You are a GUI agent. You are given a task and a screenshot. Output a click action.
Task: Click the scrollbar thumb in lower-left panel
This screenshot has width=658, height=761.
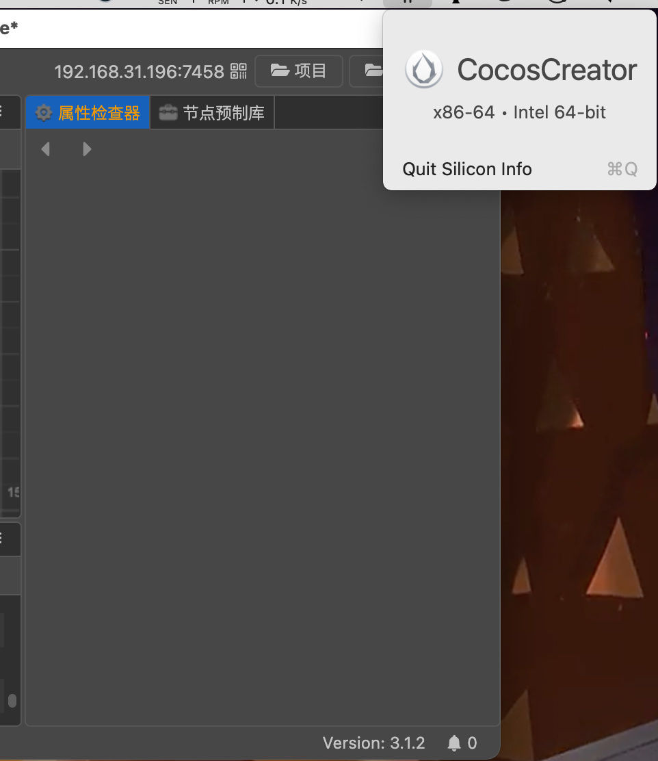pos(12,701)
